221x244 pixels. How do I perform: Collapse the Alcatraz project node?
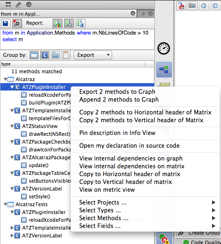[6, 79]
